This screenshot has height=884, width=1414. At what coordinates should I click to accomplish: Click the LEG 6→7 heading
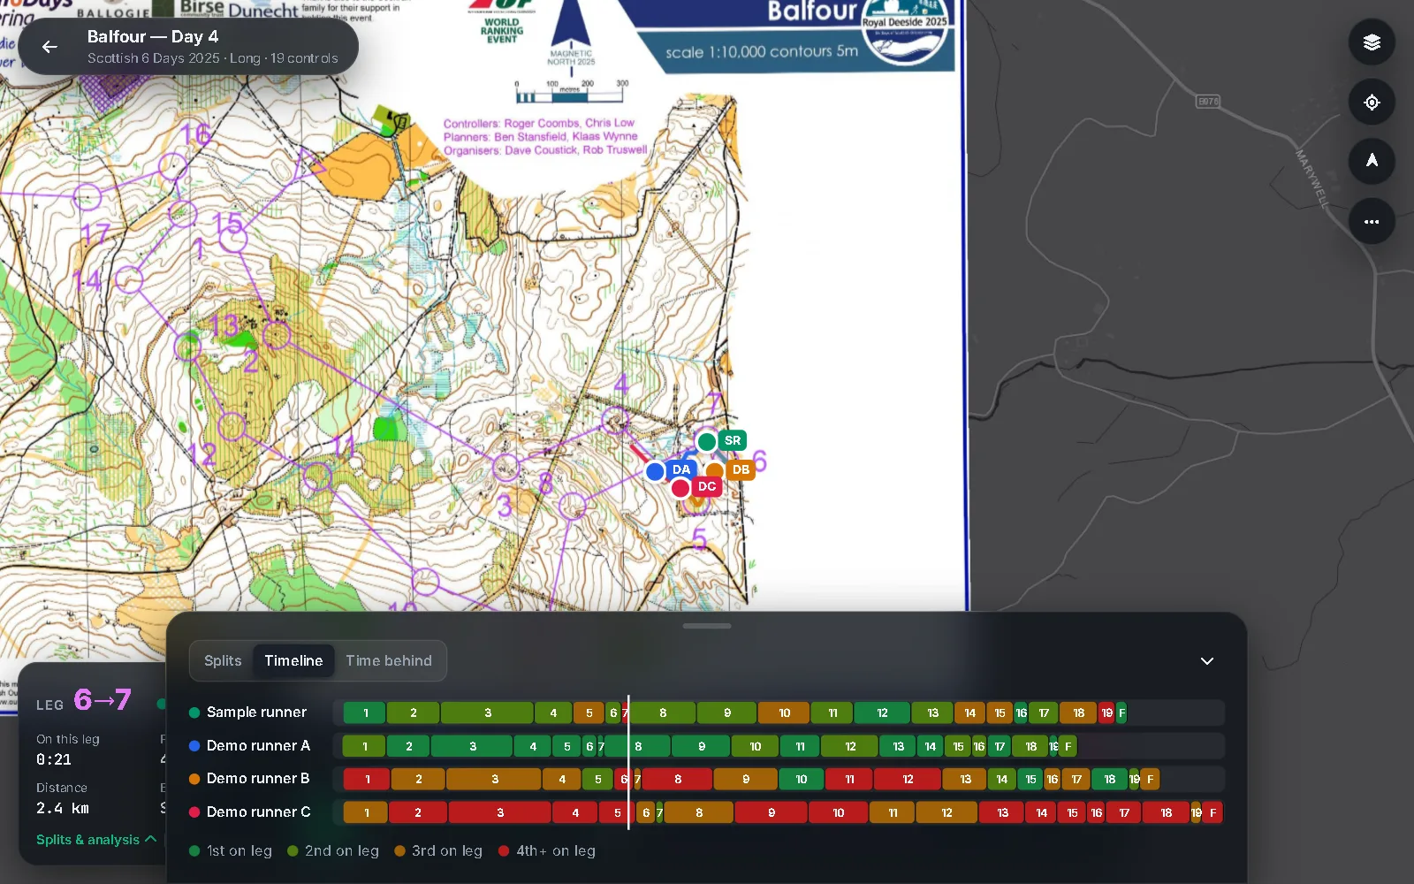click(x=84, y=700)
